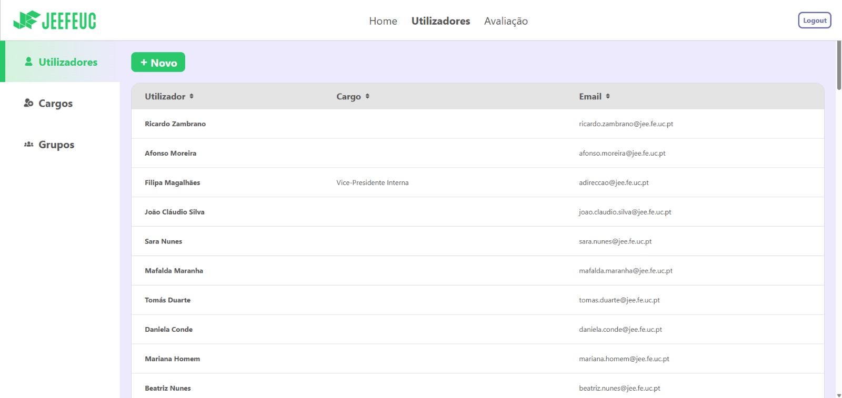Viewport: 842px width, 398px height.
Task: Click the Email column header text
Action: (590, 96)
